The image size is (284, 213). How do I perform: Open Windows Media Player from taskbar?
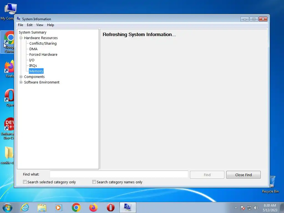[59, 207]
